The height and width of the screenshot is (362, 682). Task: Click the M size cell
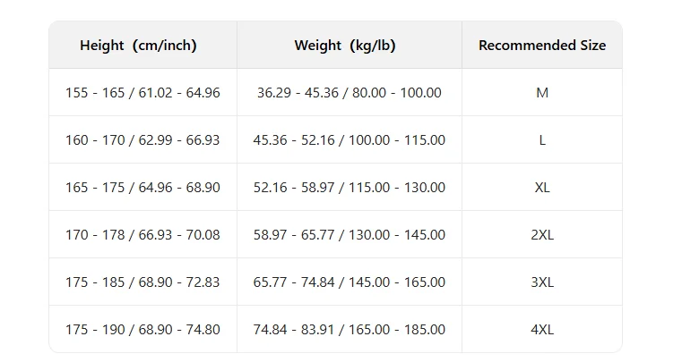541,93
